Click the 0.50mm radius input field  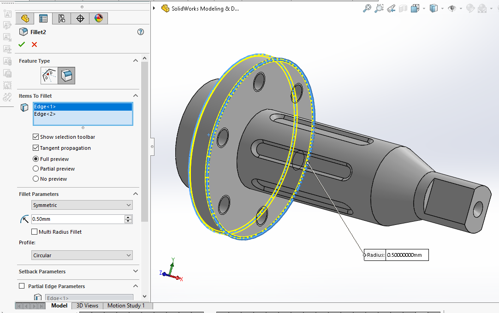(77, 219)
